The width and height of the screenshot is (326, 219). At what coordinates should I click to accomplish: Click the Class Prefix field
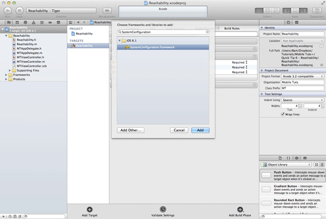pyautogui.click(x=303, y=88)
